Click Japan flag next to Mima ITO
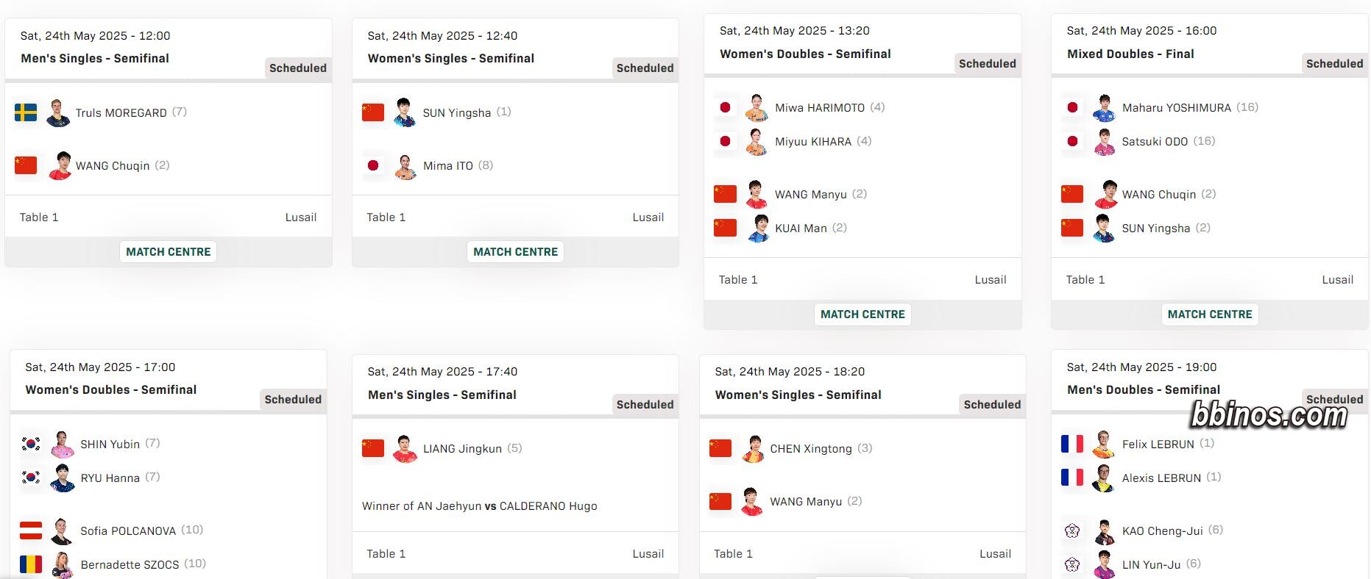 point(373,165)
